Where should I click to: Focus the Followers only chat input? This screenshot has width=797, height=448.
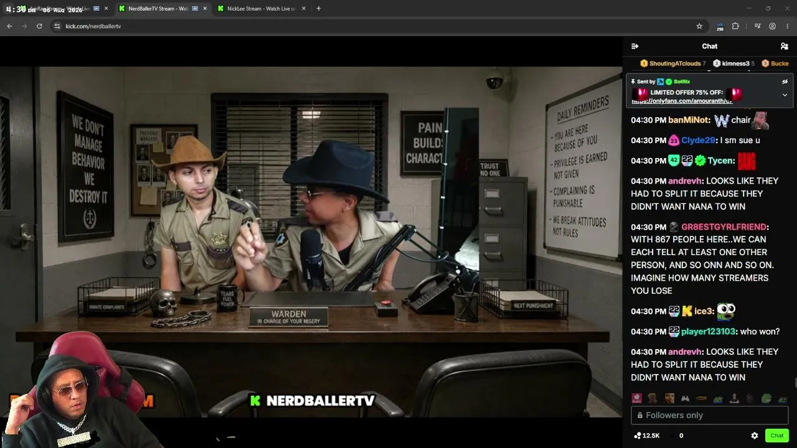click(x=710, y=415)
